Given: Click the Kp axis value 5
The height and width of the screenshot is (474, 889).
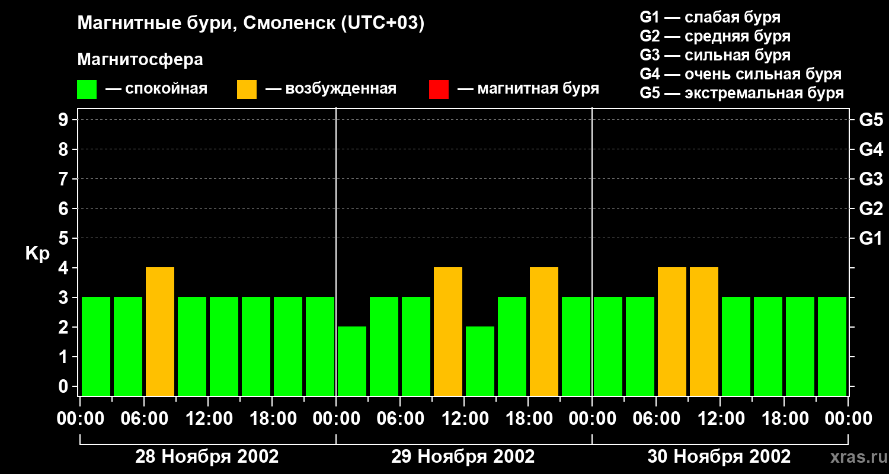Looking at the screenshot, I should tap(65, 238).
